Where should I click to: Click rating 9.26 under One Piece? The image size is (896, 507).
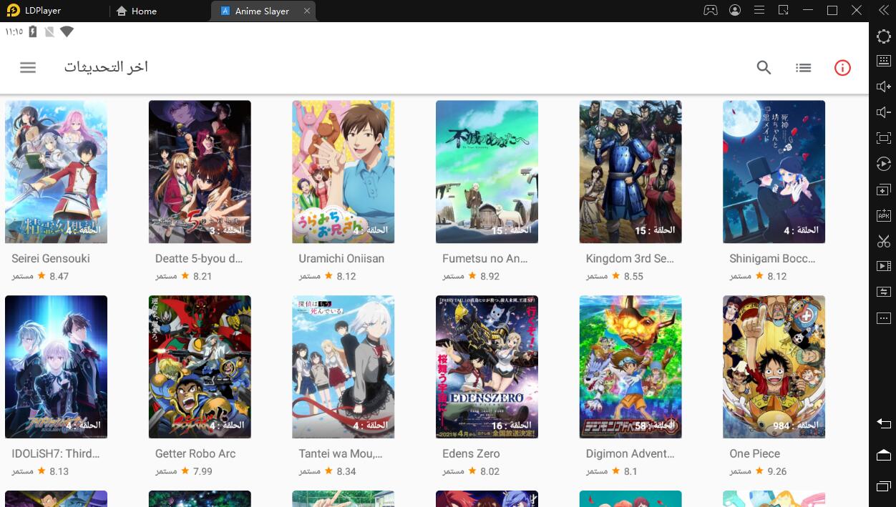(x=776, y=471)
